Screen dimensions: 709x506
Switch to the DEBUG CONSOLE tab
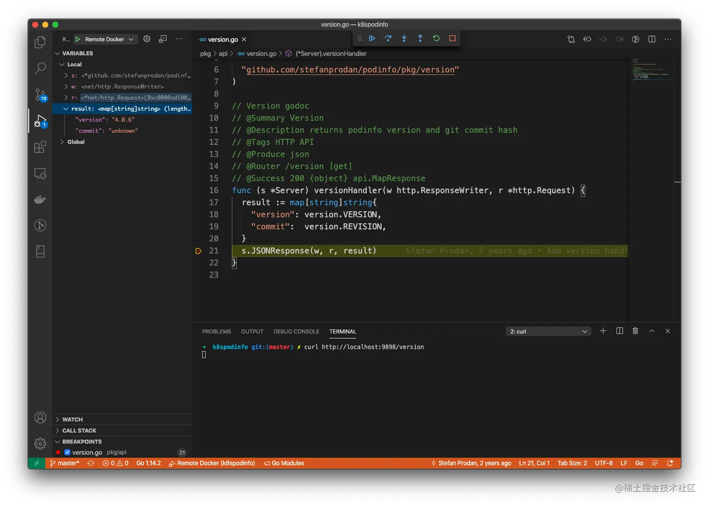(296, 331)
